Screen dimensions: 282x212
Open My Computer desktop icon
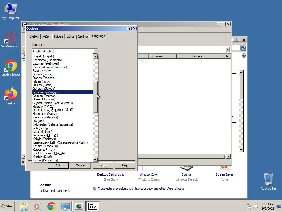pos(10,11)
